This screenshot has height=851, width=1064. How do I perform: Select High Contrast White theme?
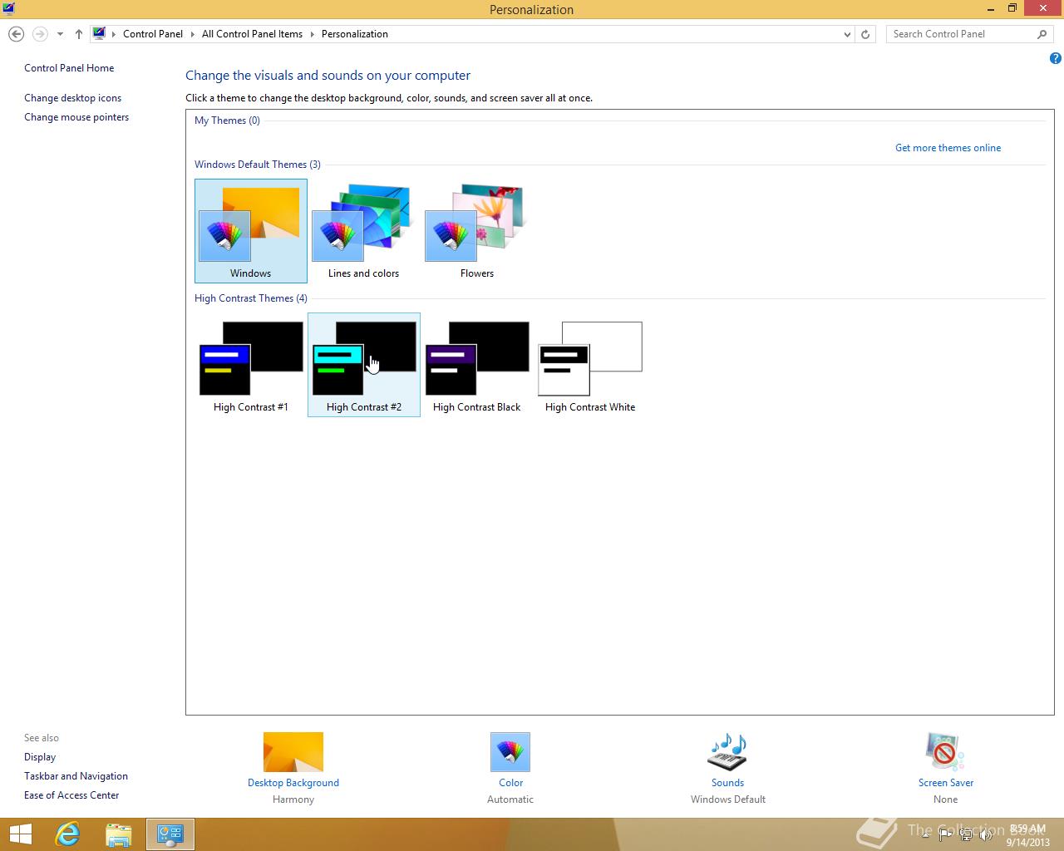589,365
